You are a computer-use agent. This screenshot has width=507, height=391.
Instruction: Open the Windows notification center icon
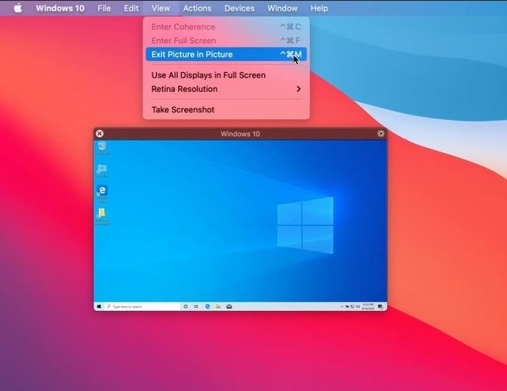[x=380, y=307]
